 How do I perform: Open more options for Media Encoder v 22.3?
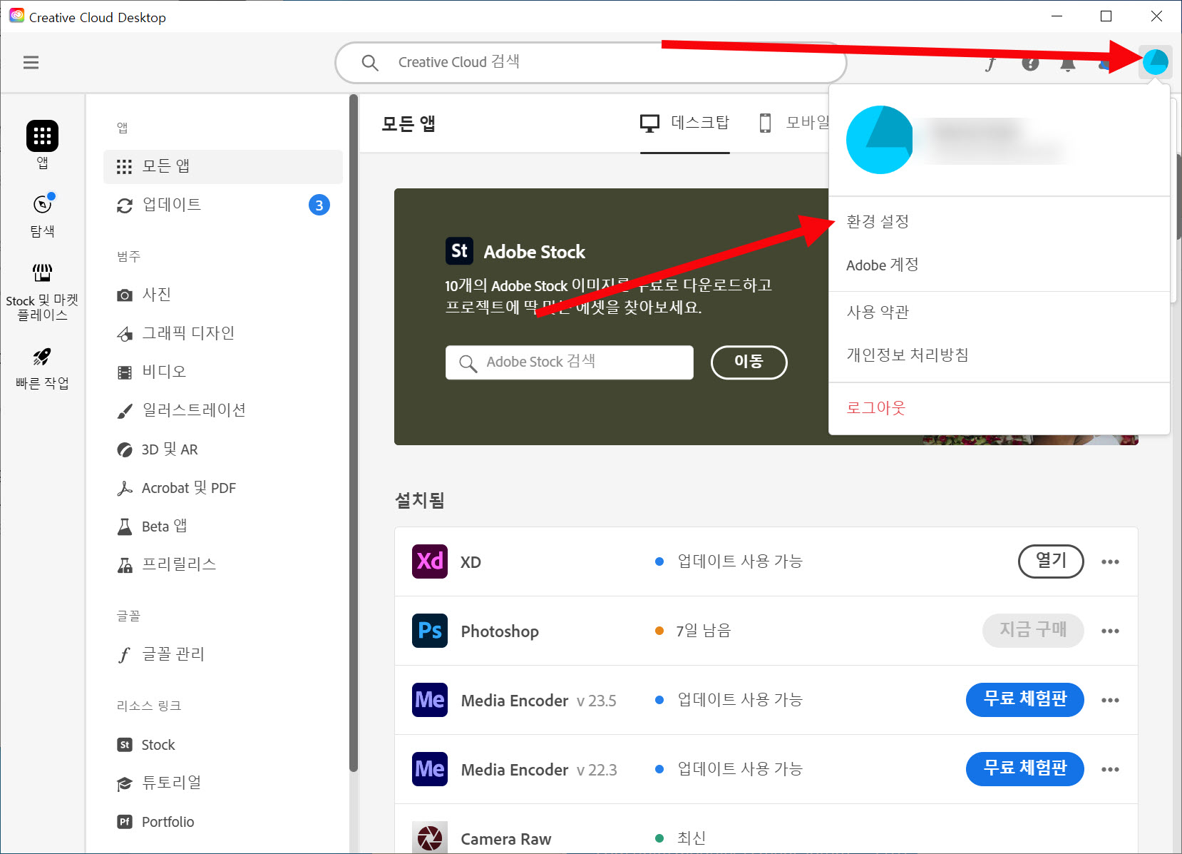coord(1110,770)
